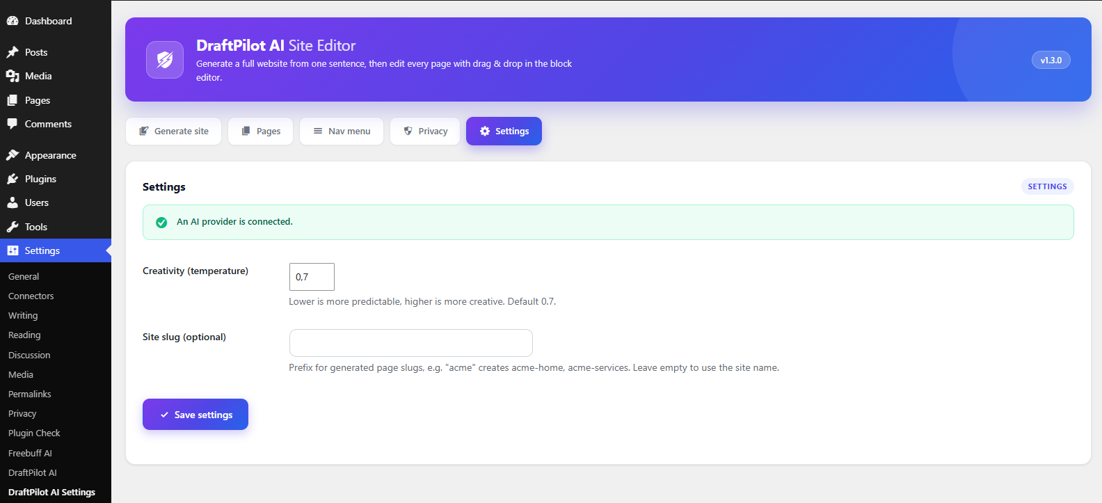The height and width of the screenshot is (503, 1102).
Task: Click the green connected checkmark icon
Action: point(161,223)
